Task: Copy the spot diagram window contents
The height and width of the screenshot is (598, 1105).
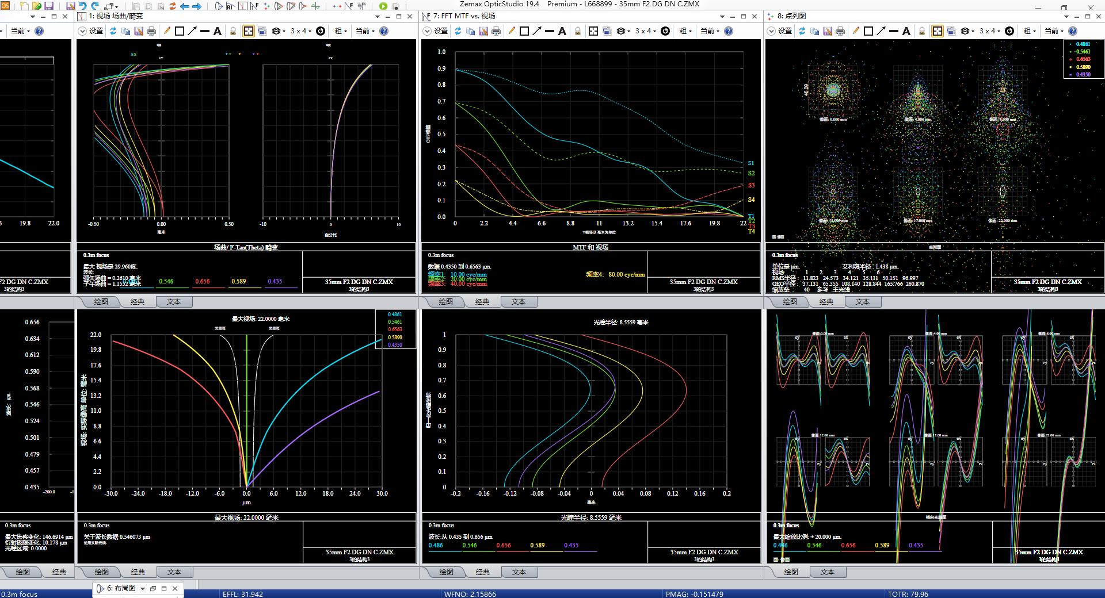Action: [x=815, y=31]
